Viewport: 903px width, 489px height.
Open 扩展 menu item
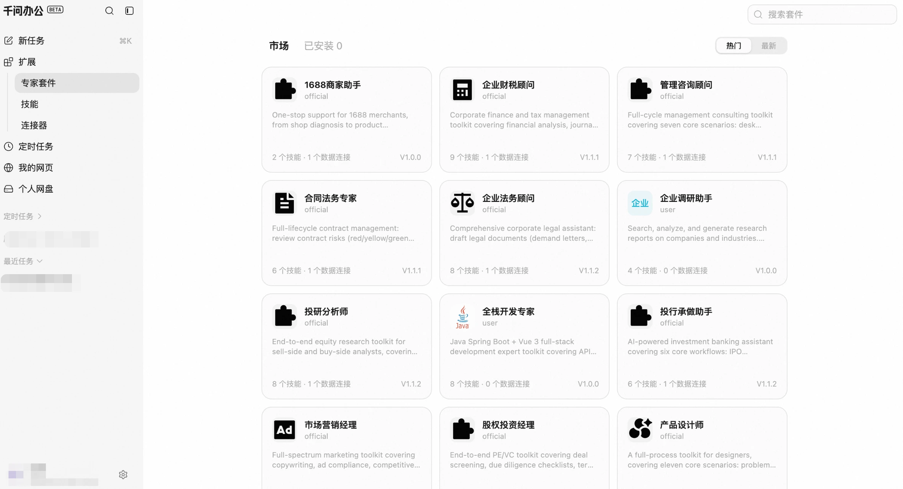click(27, 62)
